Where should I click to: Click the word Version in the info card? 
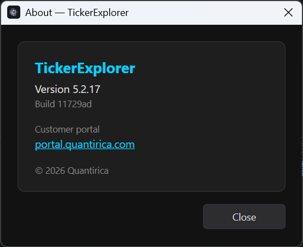(x=52, y=89)
